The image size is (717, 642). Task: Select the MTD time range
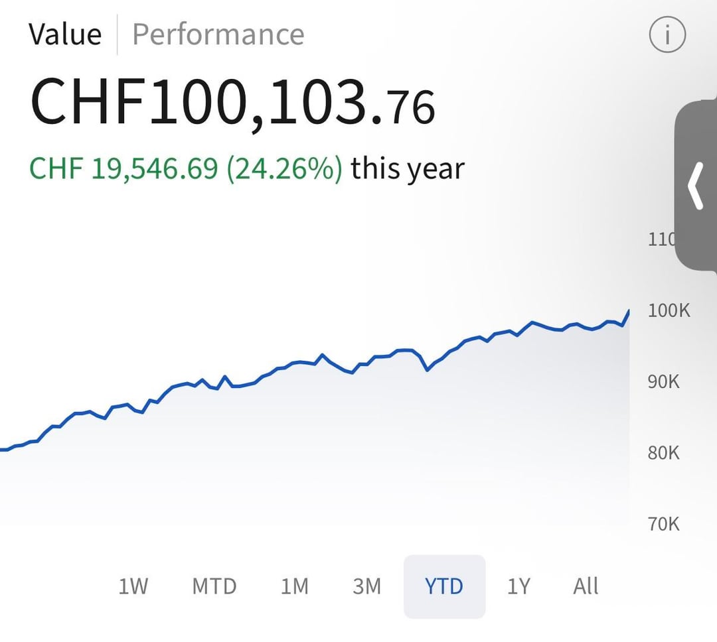click(214, 586)
